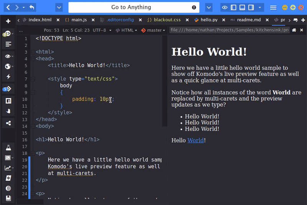Select the partially visible pr tab
The width and height of the screenshot is (307, 205).
(x=280, y=20)
